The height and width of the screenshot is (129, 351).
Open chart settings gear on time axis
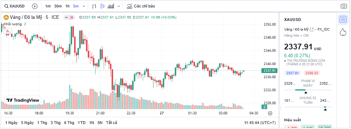pyautogui.click(x=270, y=113)
